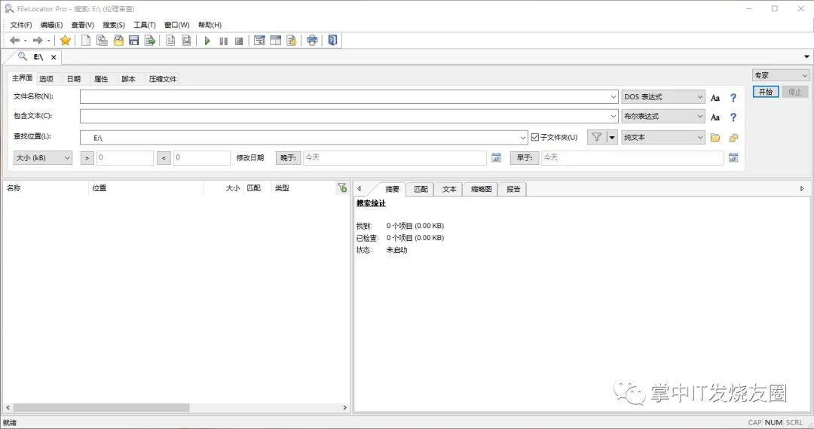
Task: Click the split pane layout toolbar icon
Action: click(x=276, y=41)
